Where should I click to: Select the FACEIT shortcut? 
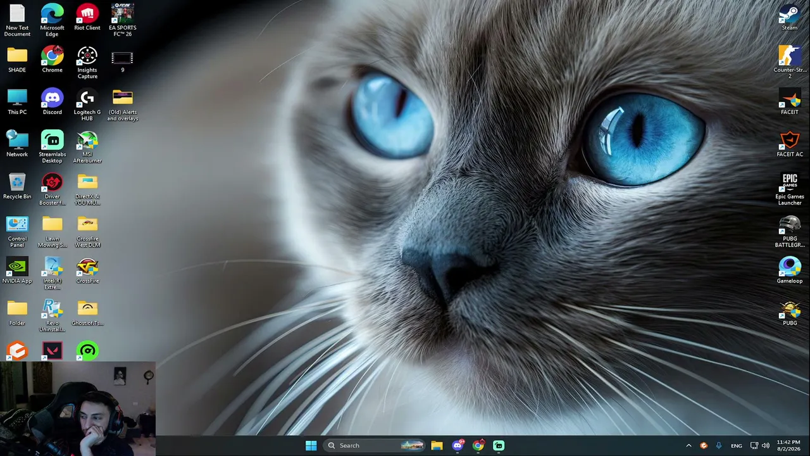(789, 102)
